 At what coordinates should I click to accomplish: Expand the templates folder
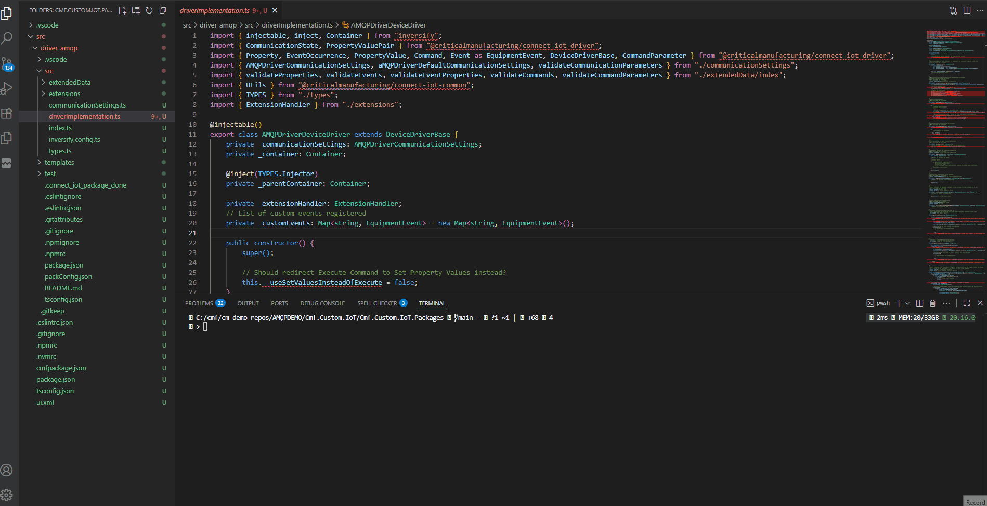click(59, 162)
